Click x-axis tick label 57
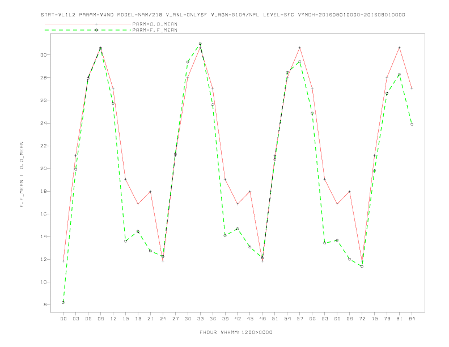 300,319
